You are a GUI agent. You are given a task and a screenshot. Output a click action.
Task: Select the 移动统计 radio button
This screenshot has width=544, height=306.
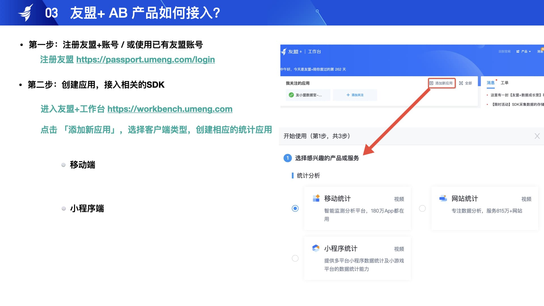pos(295,209)
